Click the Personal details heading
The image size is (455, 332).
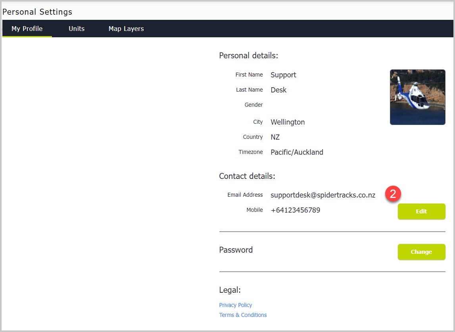point(248,56)
